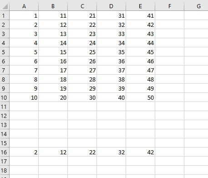Select column F header
Image resolution: width=208 pixels, height=178 pixels.
point(170,6)
